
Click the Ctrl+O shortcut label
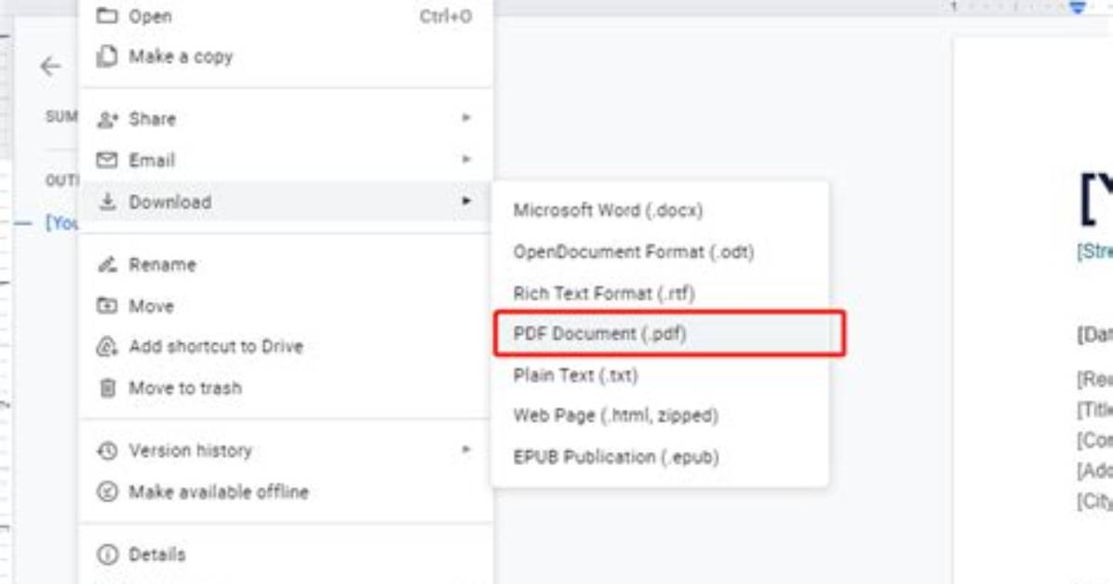coord(446,17)
